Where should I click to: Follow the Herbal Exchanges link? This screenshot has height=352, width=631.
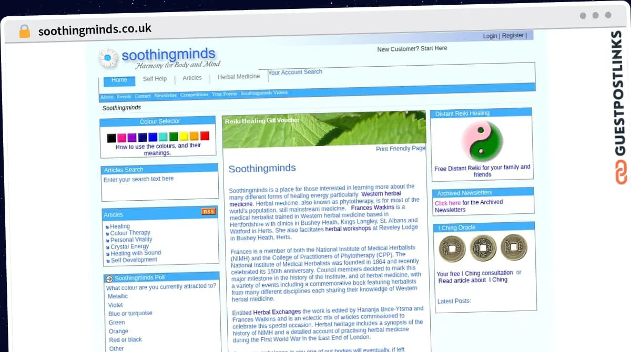(x=277, y=312)
